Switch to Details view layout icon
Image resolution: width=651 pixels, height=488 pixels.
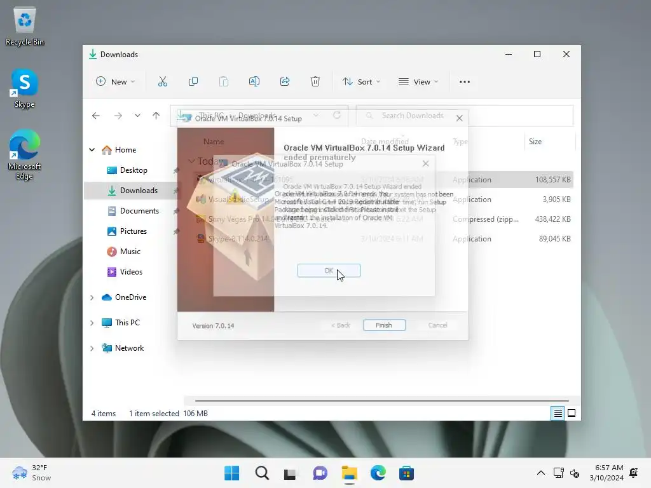tap(558, 414)
